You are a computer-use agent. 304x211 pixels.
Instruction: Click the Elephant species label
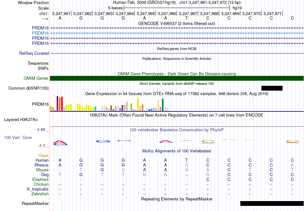point(41,180)
